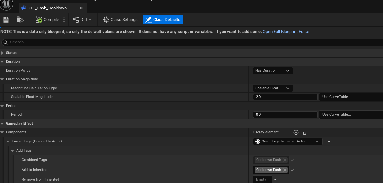Open element options chevron beside Grant Tags dropdown
Image resolution: width=383 pixels, height=183 pixels.
(329, 141)
